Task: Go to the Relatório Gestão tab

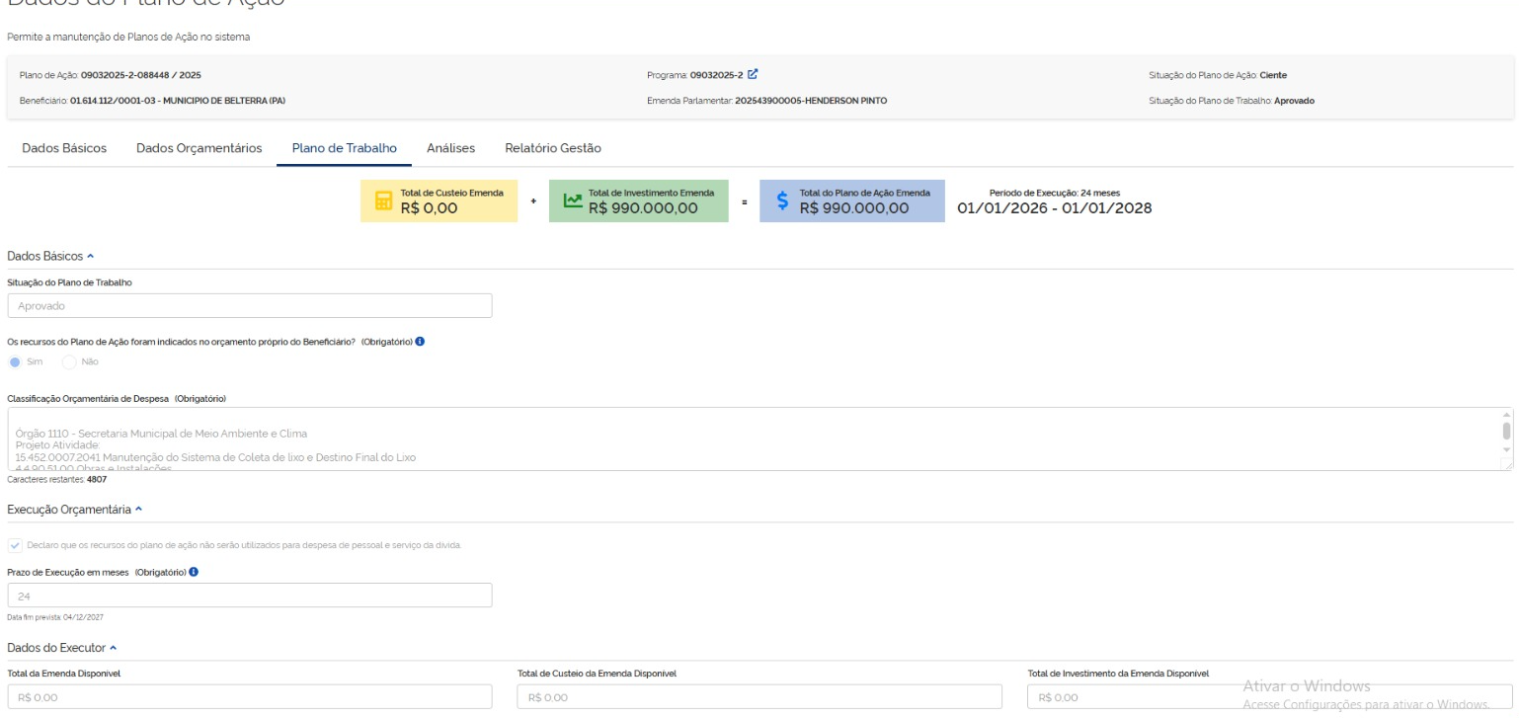Action: tap(553, 148)
